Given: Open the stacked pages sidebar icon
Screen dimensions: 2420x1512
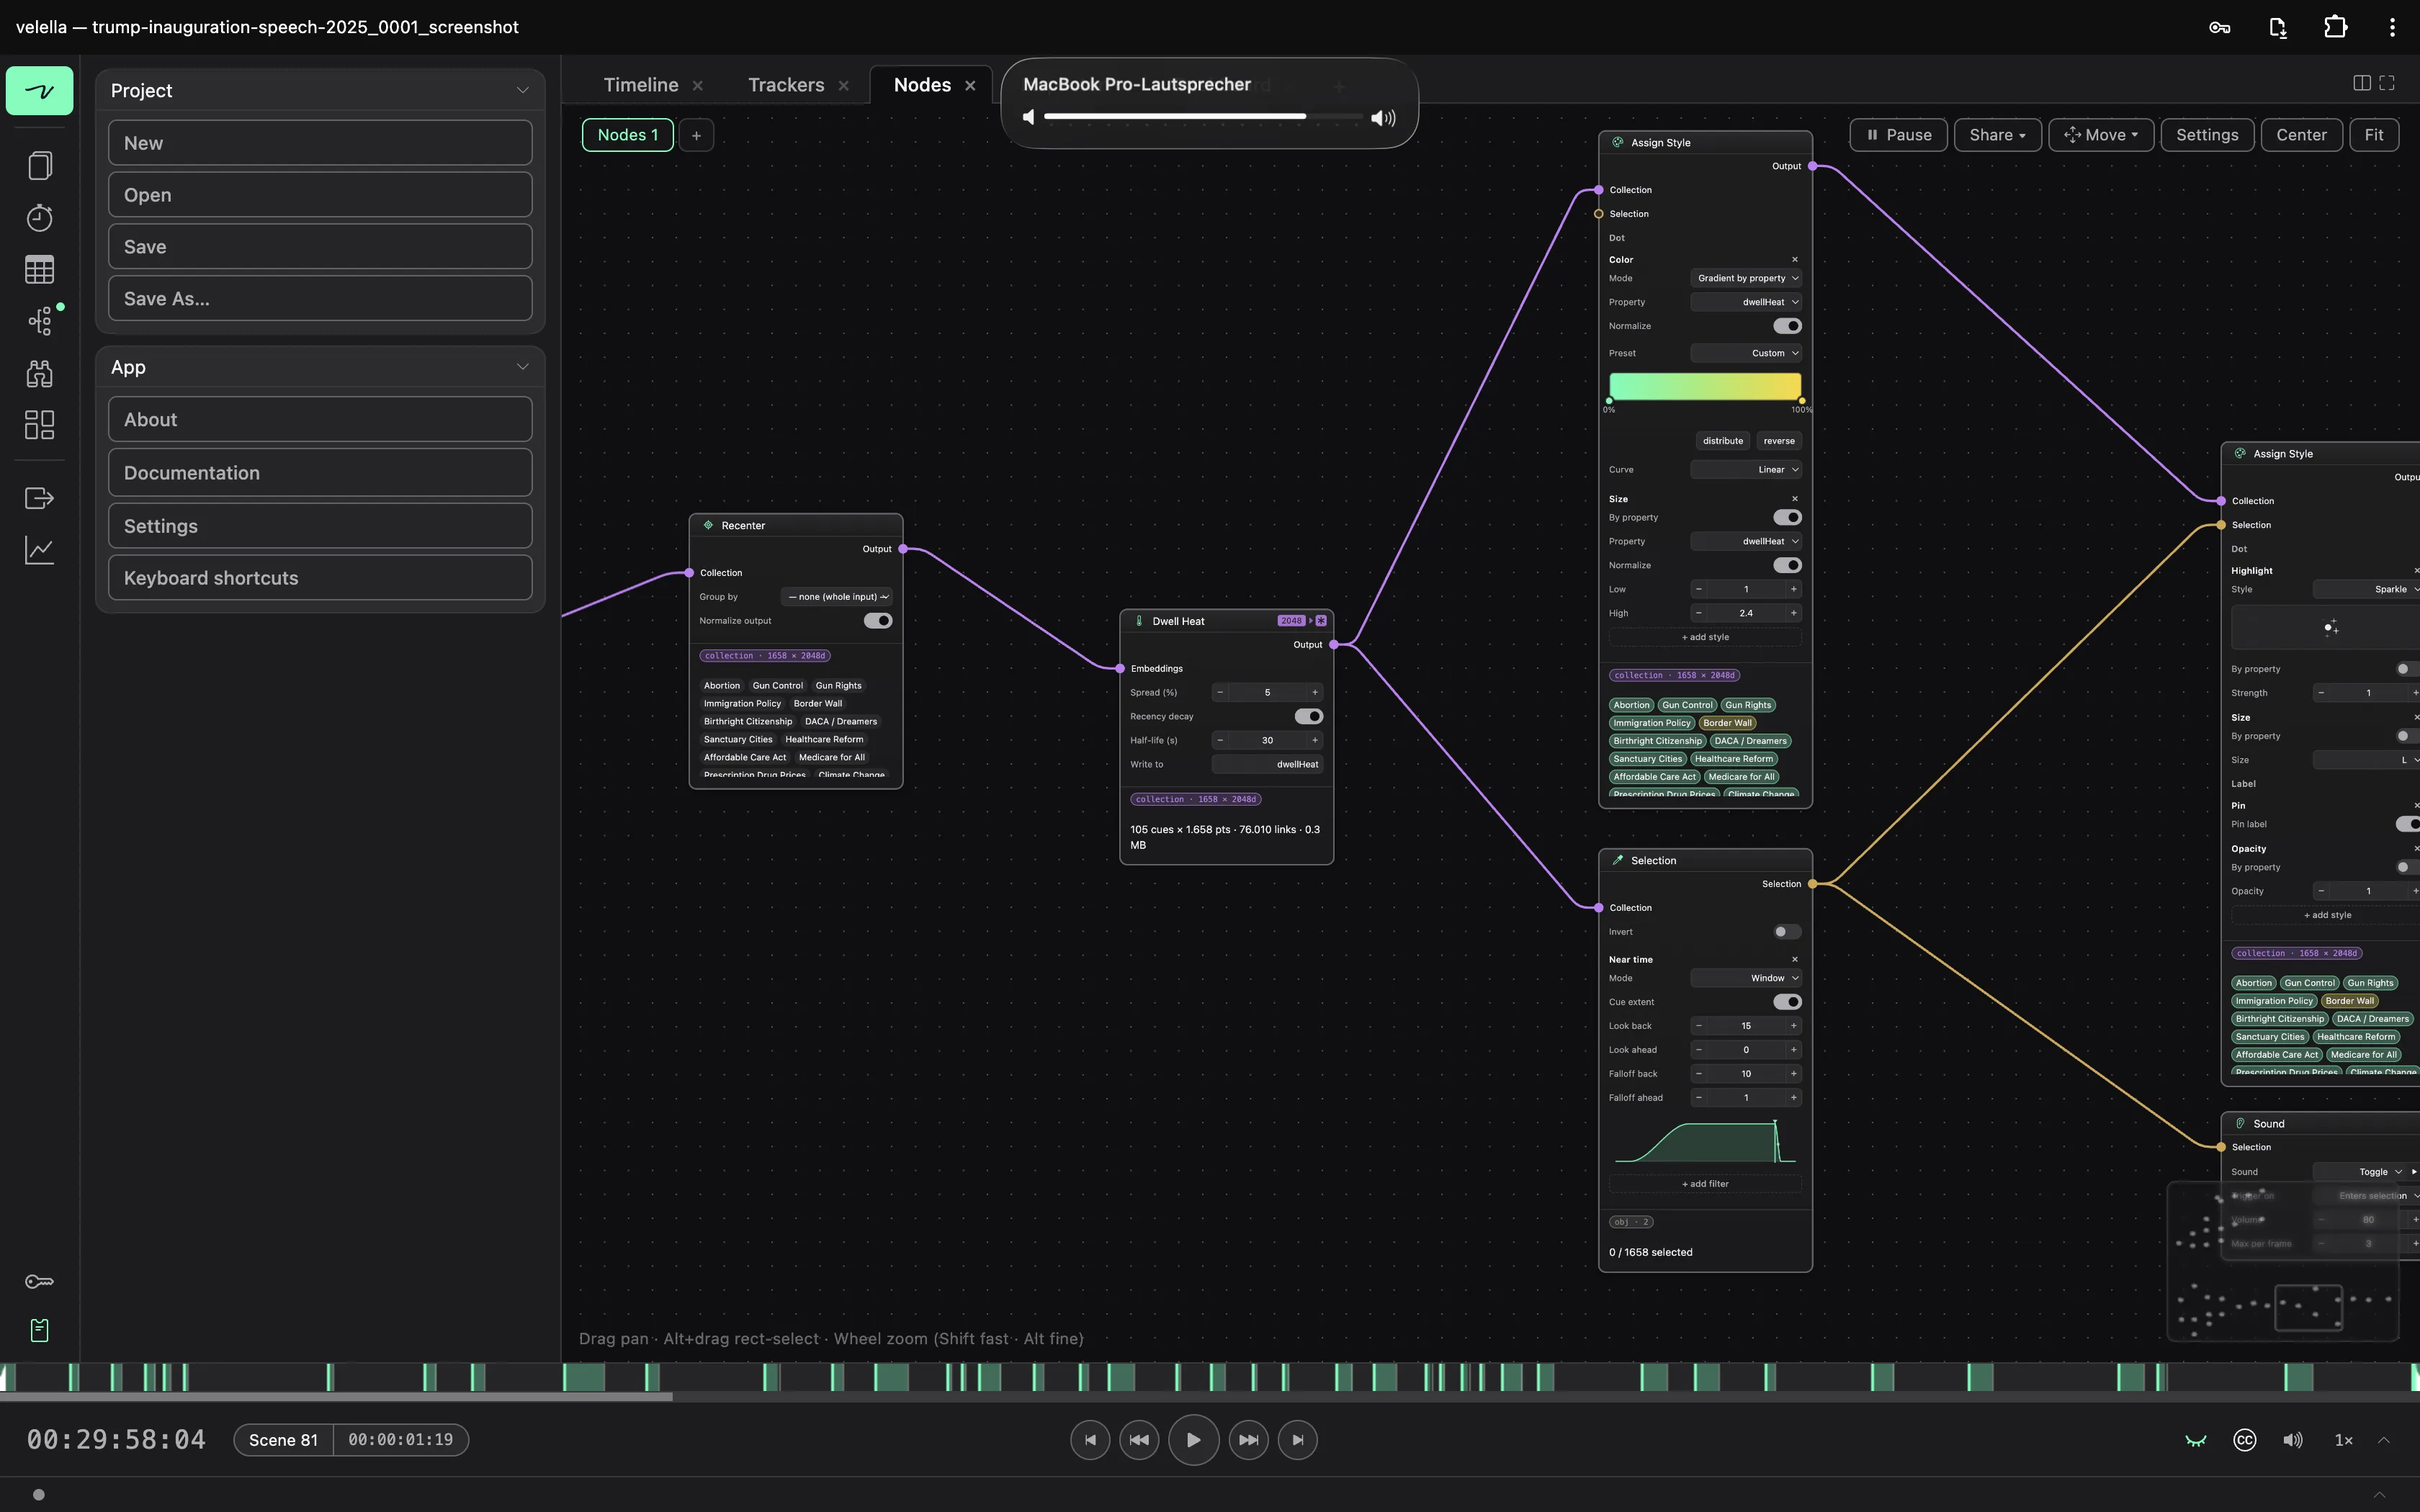Looking at the screenshot, I should 39,166.
